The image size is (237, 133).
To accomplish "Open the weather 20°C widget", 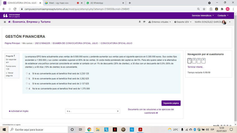I will click(x=173, y=130).
